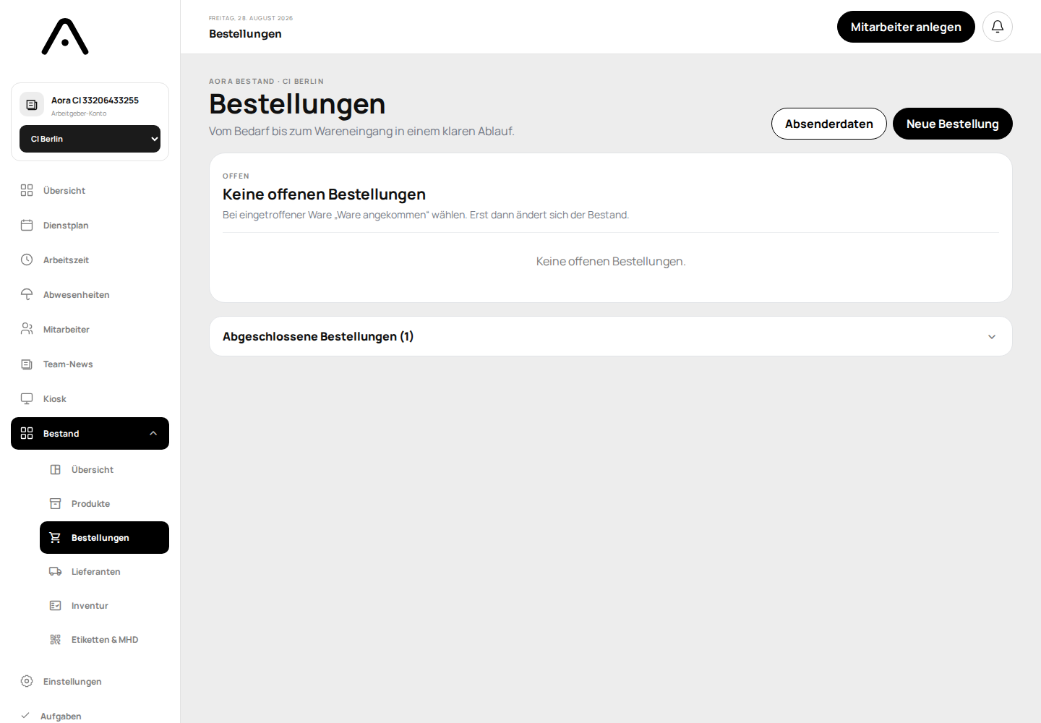Viewport: 1041px width, 723px height.
Task: Open Inventur submenu item
Action: point(104,605)
